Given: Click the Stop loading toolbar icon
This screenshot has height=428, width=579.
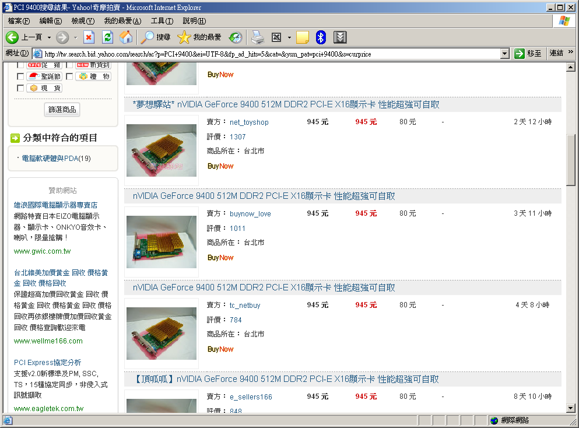Looking at the screenshot, I should [89, 37].
